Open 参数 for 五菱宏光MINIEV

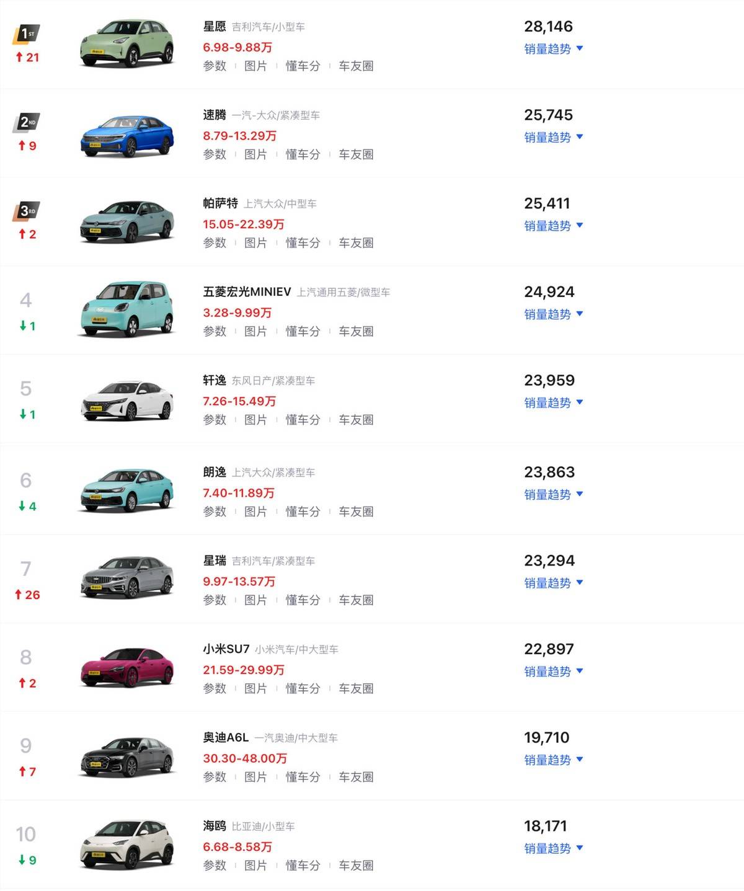[215, 332]
